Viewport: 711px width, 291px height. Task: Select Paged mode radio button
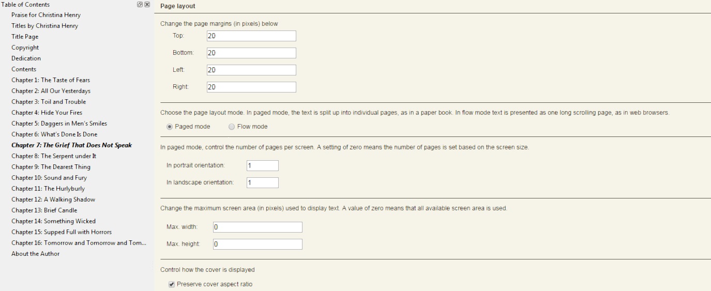click(169, 127)
